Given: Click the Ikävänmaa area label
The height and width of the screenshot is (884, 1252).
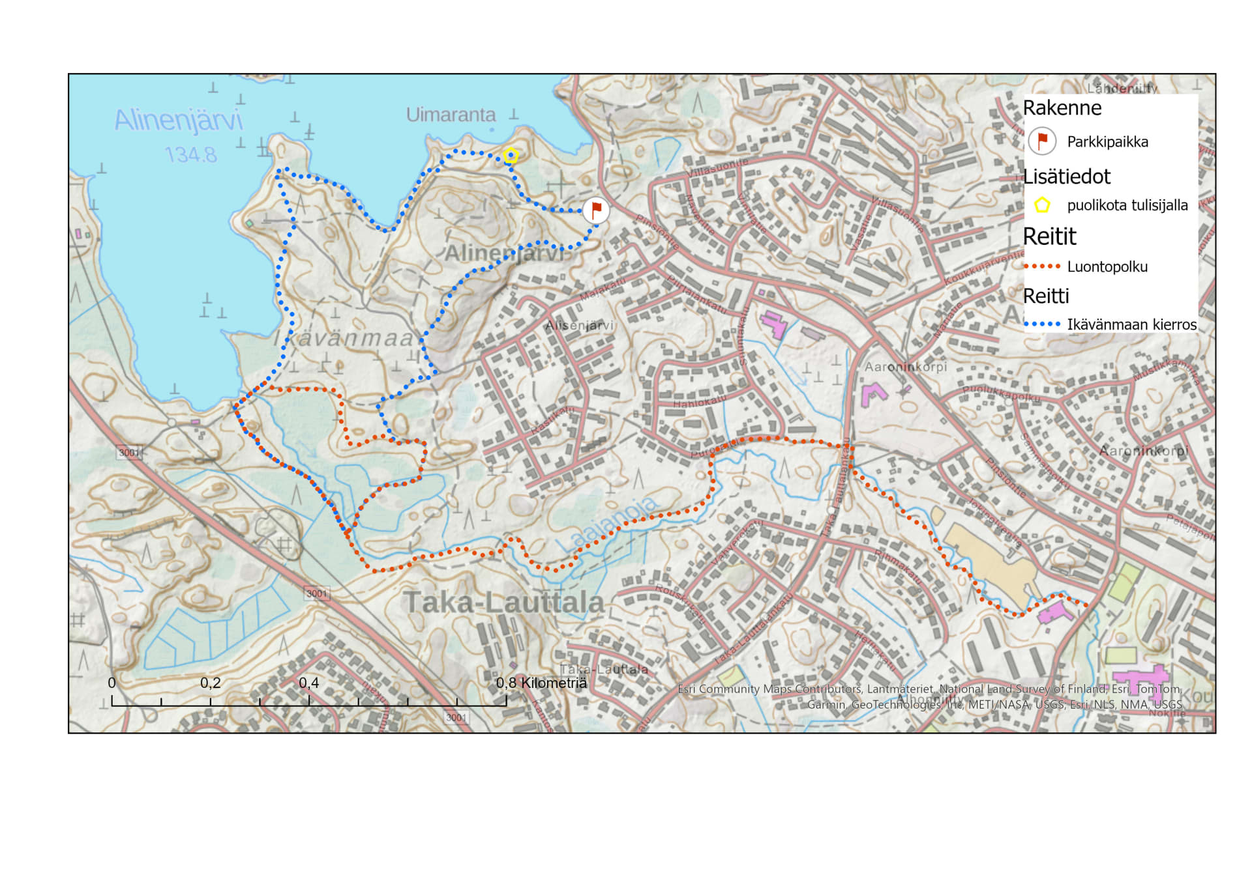Looking at the screenshot, I should [x=344, y=339].
